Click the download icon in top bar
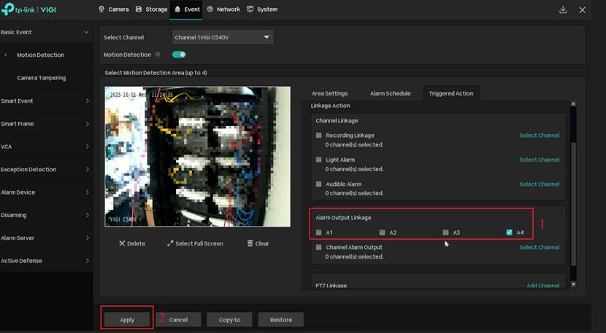 tap(563, 9)
